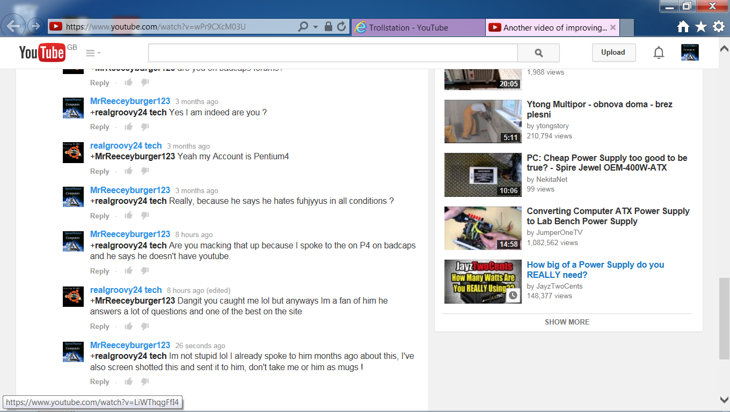
Task: Click the page vertical scrollbar
Action: click(724, 319)
